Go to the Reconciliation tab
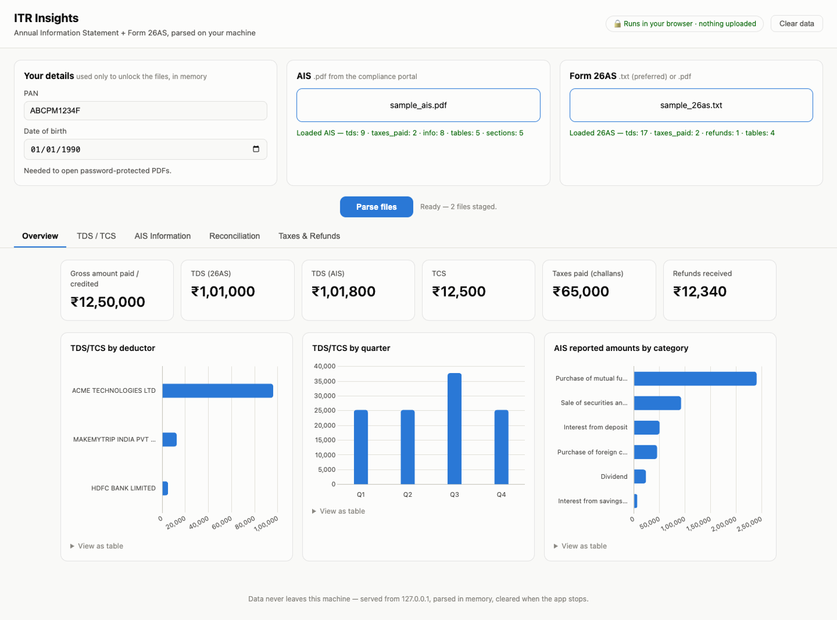The height and width of the screenshot is (620, 837). pos(234,236)
